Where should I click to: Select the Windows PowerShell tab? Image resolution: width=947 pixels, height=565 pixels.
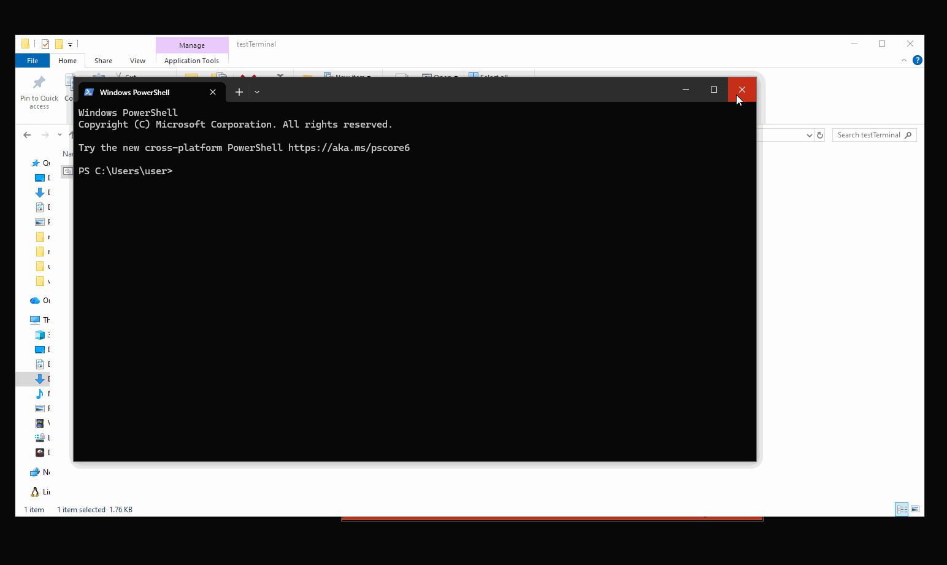151,92
